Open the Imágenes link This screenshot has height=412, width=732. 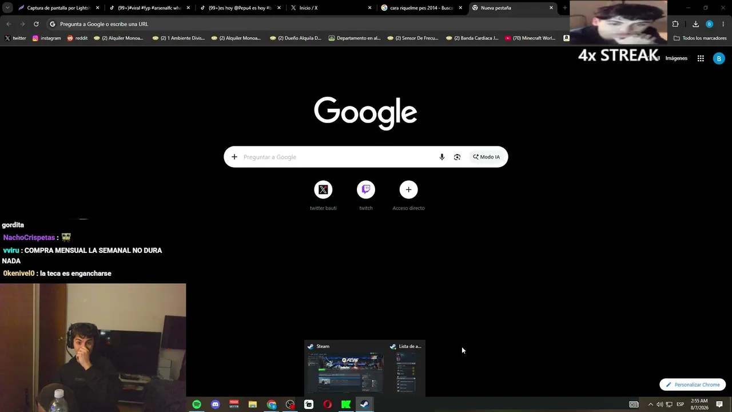click(x=676, y=58)
